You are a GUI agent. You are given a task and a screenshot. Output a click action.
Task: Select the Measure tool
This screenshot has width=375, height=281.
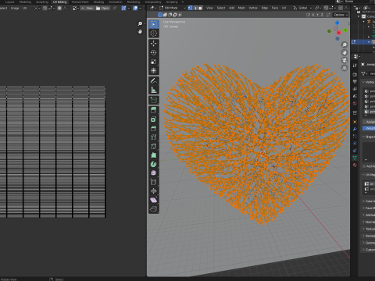154,90
